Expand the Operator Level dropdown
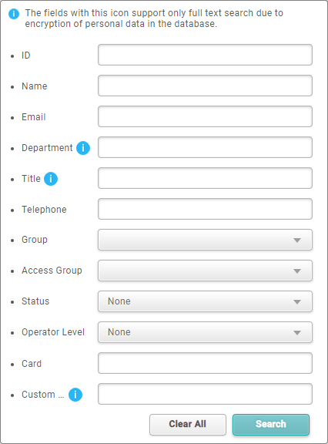The height and width of the screenshot is (444, 328). tap(205, 332)
